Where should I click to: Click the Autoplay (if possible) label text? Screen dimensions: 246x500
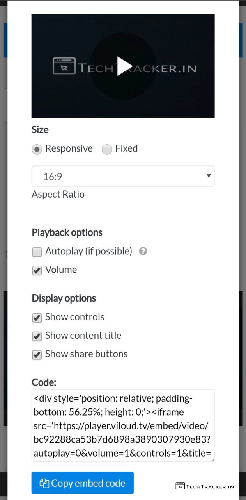click(x=88, y=251)
